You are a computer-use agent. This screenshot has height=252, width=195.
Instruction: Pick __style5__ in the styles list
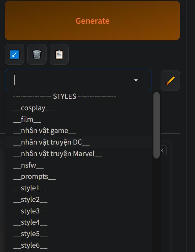pyautogui.click(x=30, y=234)
